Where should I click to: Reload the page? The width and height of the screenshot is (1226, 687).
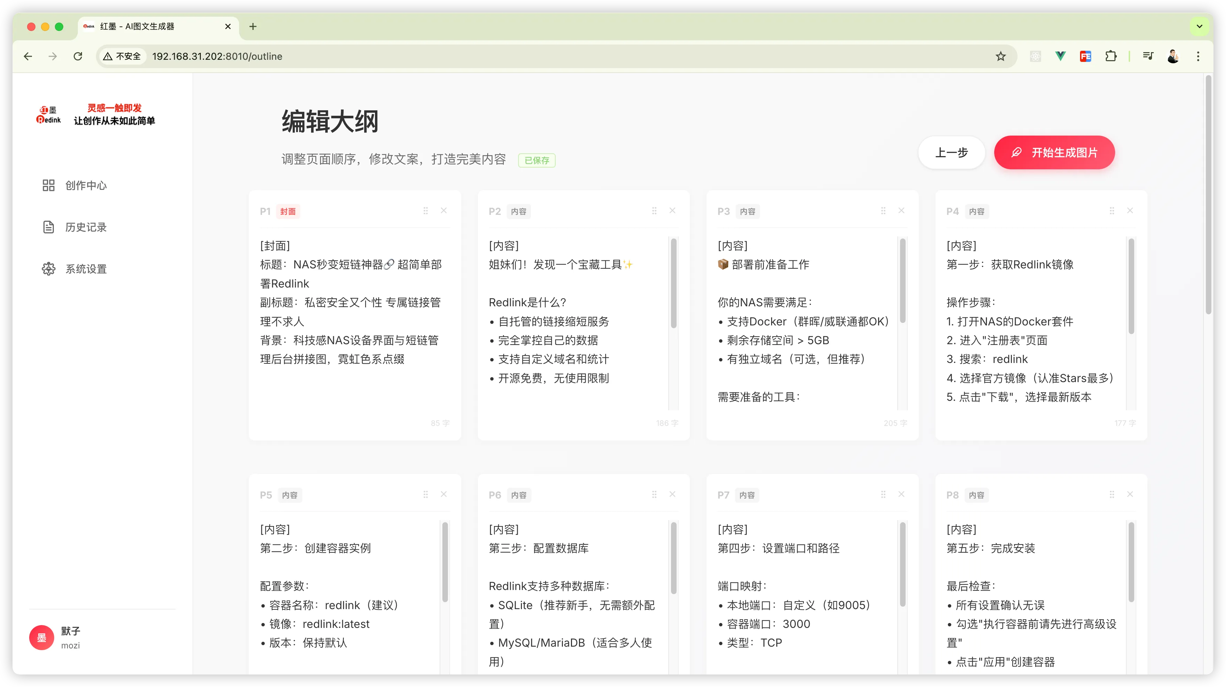[x=78, y=56]
